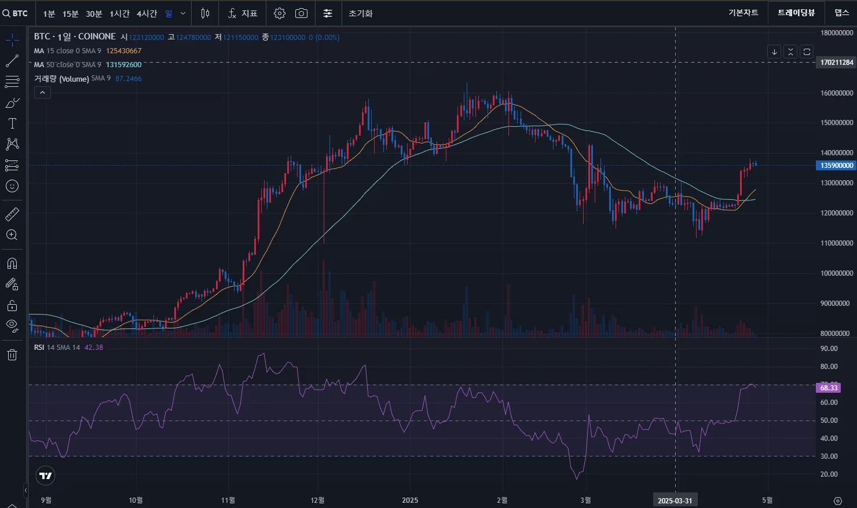Viewport: 857px width, 508px height.
Task: Toggle magnet mode
Action: click(x=12, y=264)
